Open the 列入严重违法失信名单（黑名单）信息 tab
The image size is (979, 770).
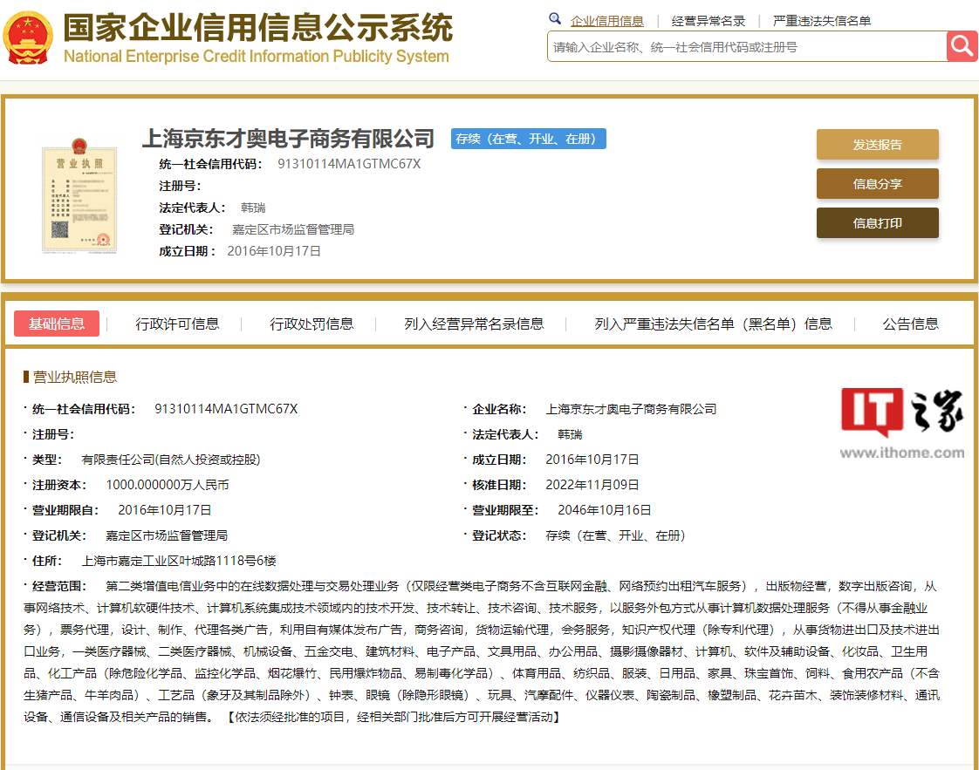pyautogui.click(x=713, y=324)
